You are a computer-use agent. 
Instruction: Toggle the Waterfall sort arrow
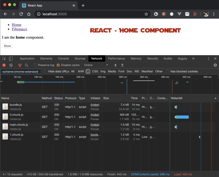[216, 98]
